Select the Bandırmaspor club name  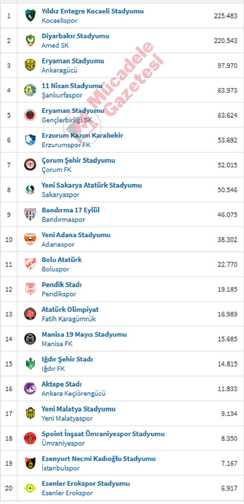63,220
